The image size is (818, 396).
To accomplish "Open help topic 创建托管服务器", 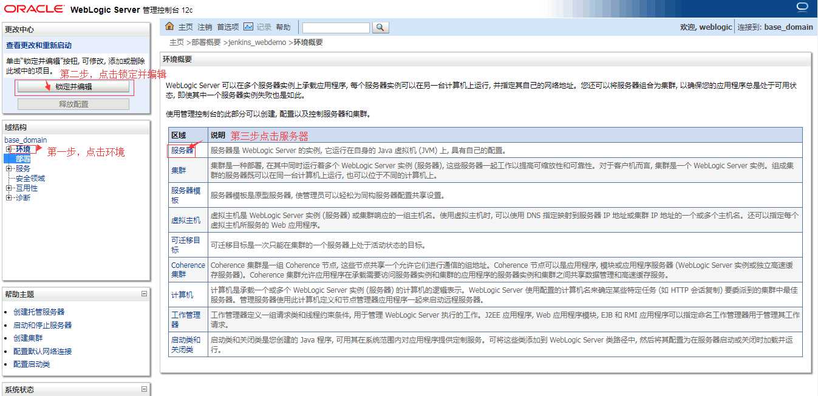I will (x=39, y=312).
